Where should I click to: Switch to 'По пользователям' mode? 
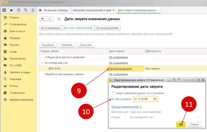(x=107, y=28)
